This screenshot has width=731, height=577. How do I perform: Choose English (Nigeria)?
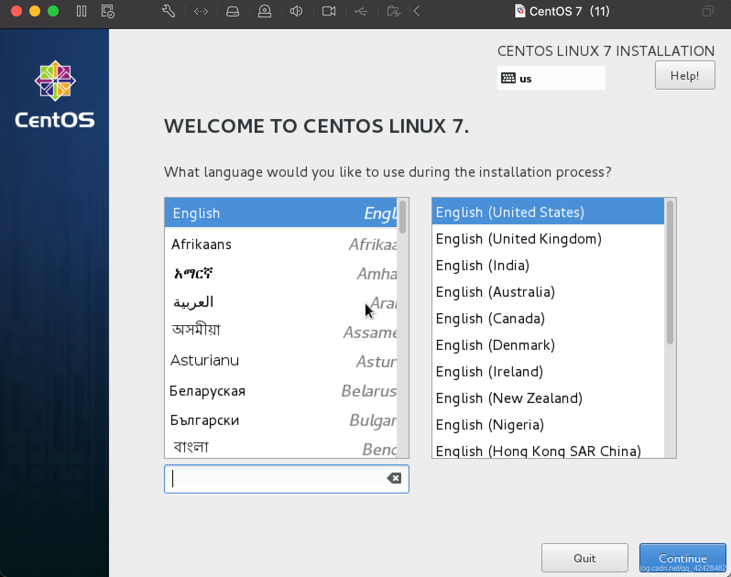(x=548, y=425)
